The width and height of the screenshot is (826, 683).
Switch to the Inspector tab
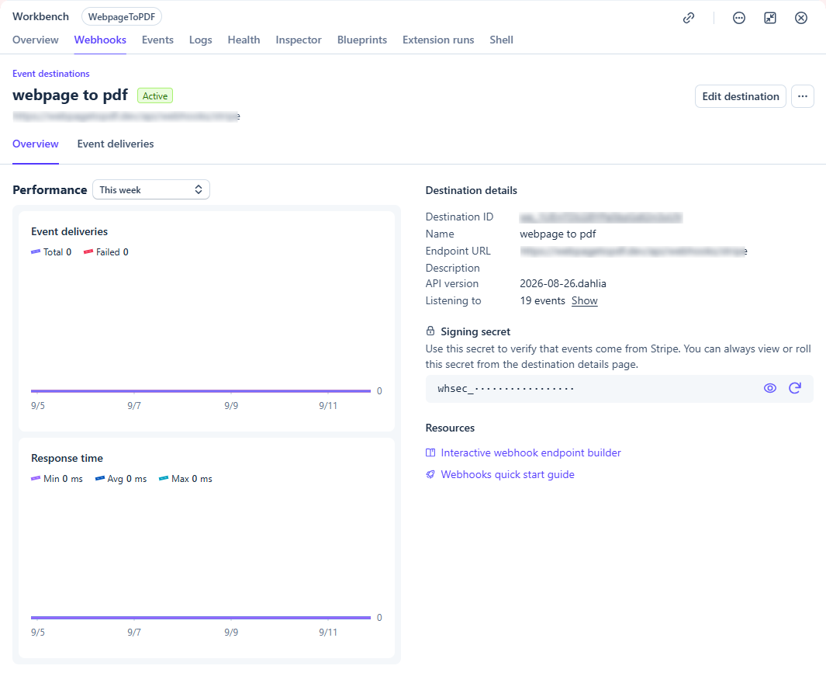click(x=298, y=40)
